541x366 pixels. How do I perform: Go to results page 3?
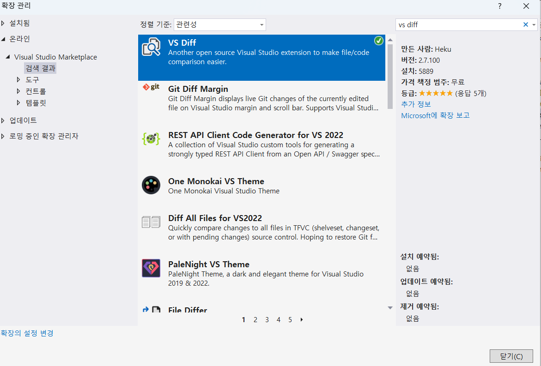tap(267, 320)
